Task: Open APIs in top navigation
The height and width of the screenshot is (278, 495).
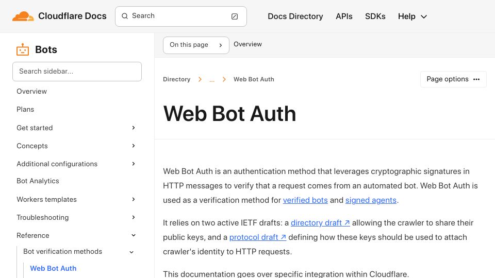Action: click(x=344, y=16)
